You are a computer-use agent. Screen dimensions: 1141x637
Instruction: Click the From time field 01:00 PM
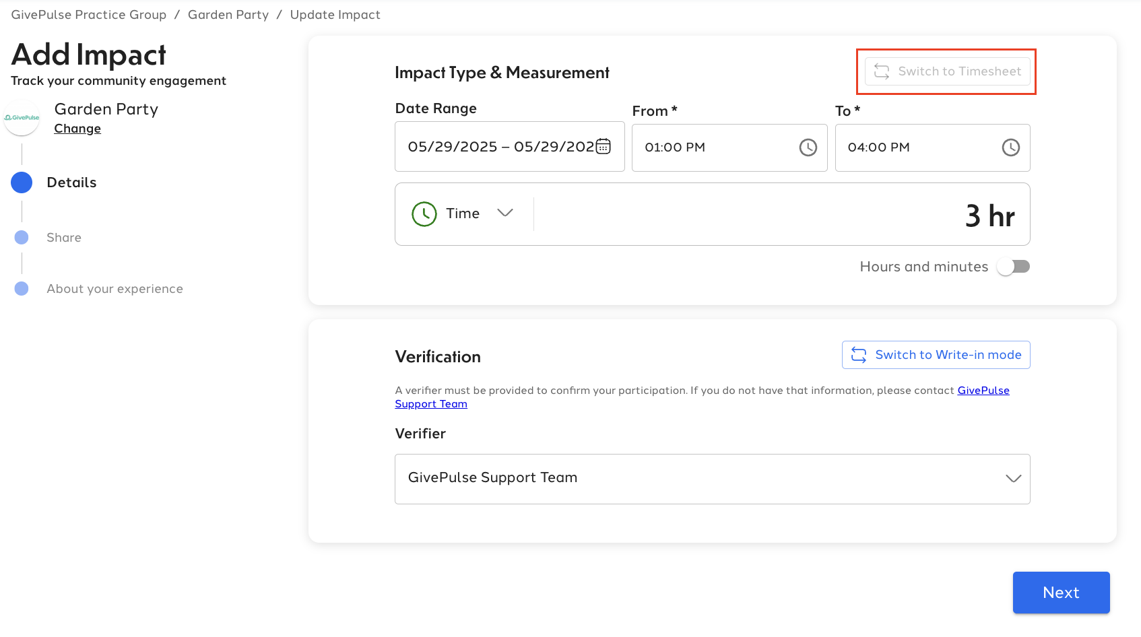[729, 147]
